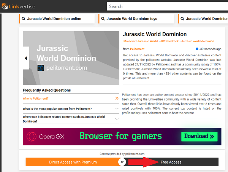Image resolution: width=228 pixels, height=172 pixels.
Task: Click the left arrow on the preview image
Action: 26,58
